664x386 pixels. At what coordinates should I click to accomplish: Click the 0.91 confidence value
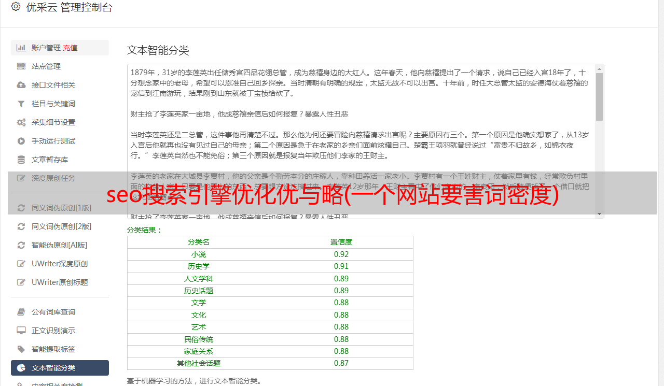tap(341, 266)
